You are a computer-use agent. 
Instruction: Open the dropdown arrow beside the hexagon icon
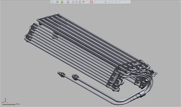(x=55, y=3)
